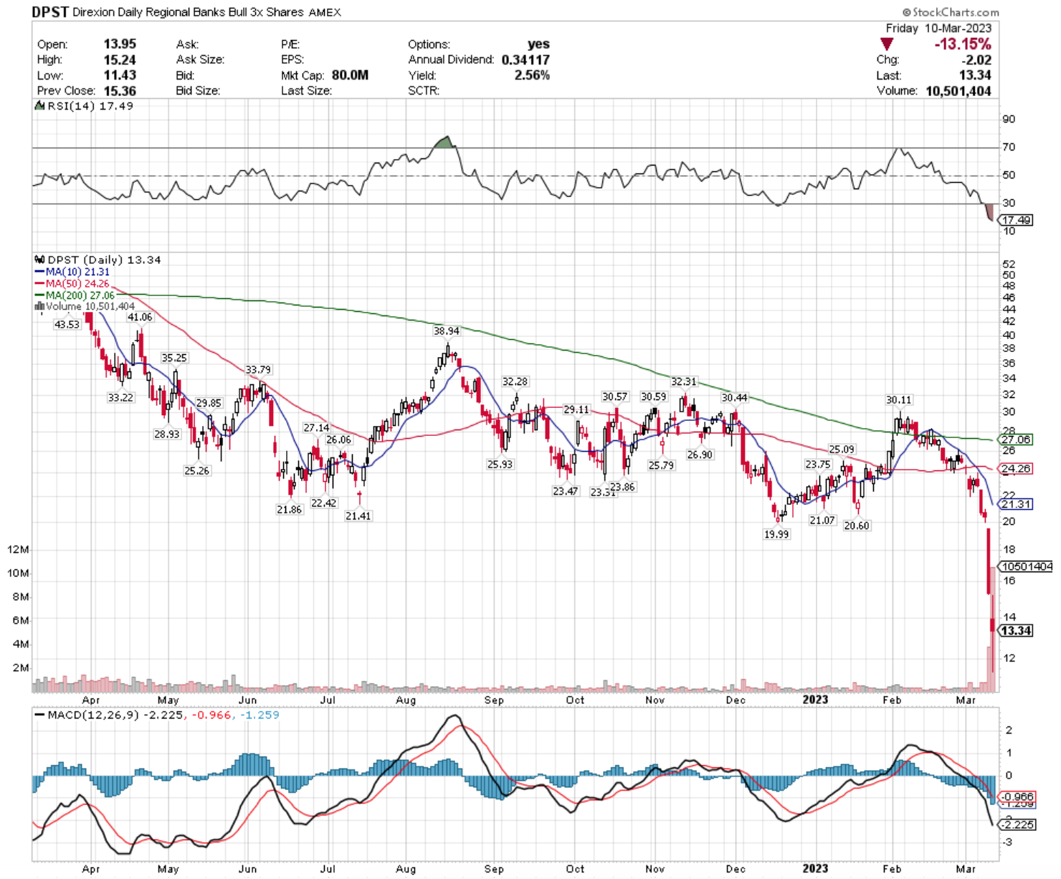Click the DPST (Daily) 13.34 legend label

[x=104, y=260]
